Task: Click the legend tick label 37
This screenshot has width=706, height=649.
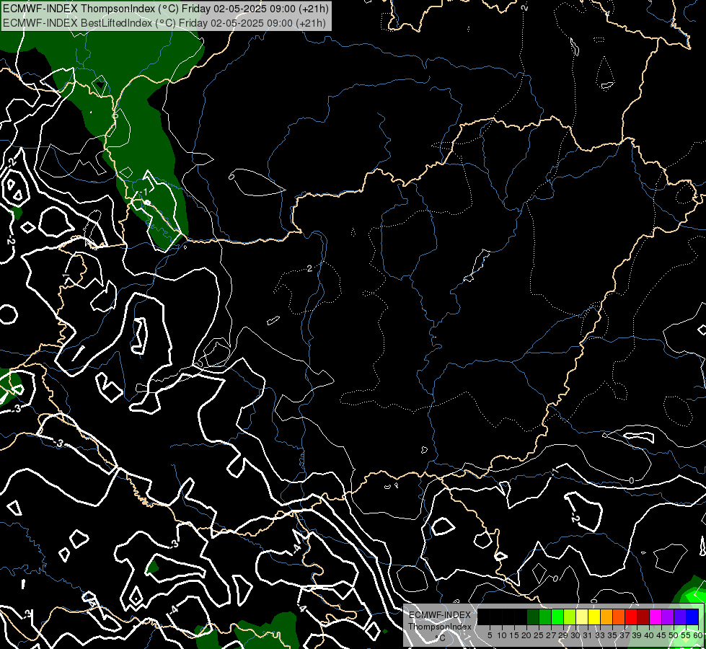Action: pos(624,635)
